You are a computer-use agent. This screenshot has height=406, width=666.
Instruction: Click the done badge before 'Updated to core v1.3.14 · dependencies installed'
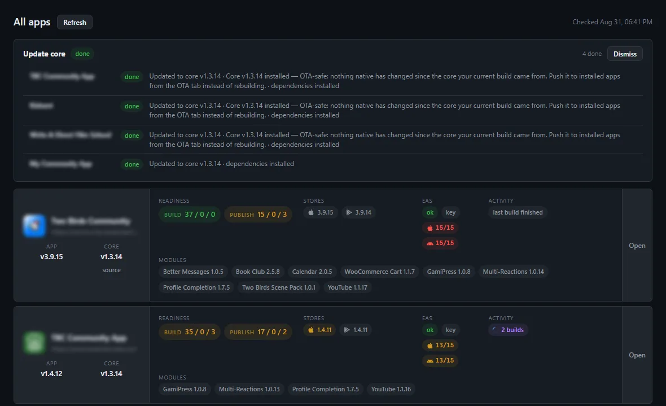pyautogui.click(x=132, y=164)
